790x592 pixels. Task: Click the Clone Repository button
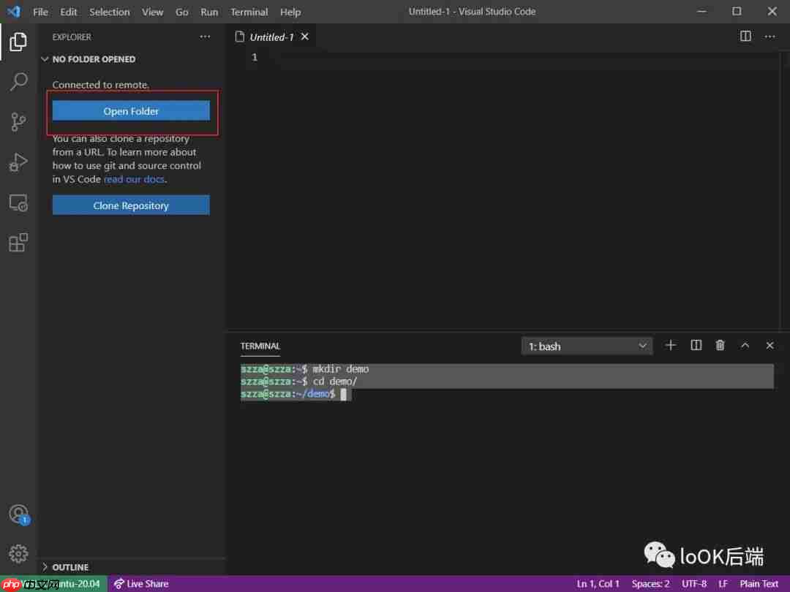pos(131,205)
